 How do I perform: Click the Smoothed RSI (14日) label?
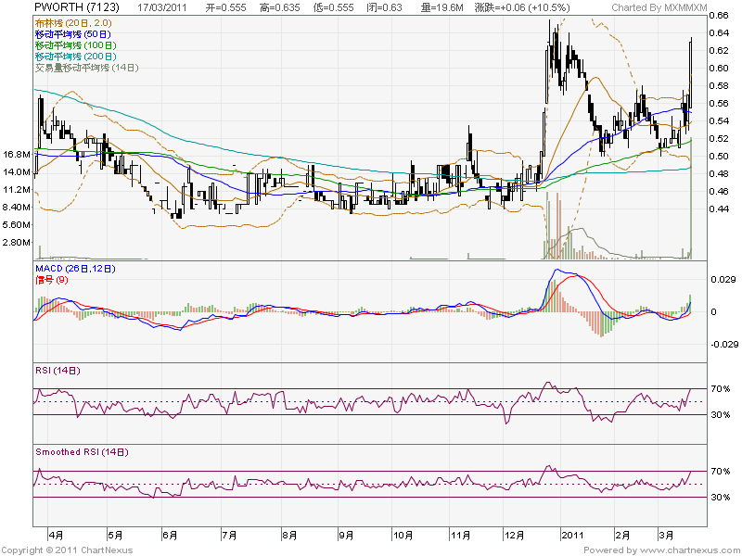tap(82, 452)
